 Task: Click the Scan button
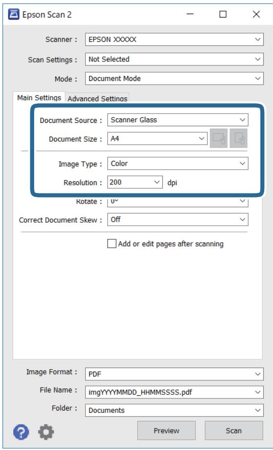point(234,430)
